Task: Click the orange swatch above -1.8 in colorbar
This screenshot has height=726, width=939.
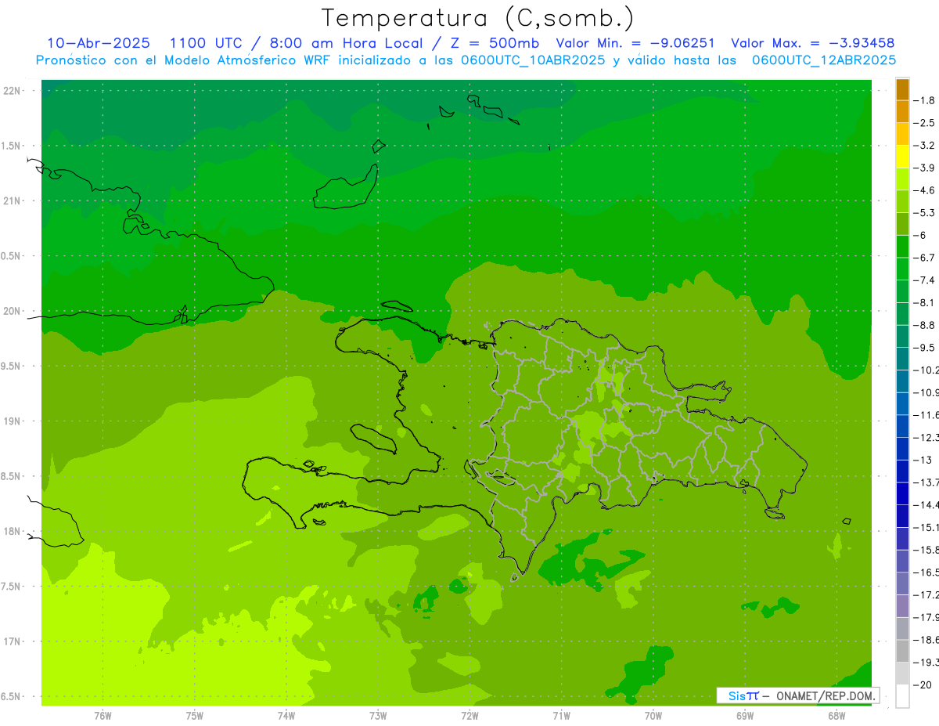Action: click(x=902, y=89)
